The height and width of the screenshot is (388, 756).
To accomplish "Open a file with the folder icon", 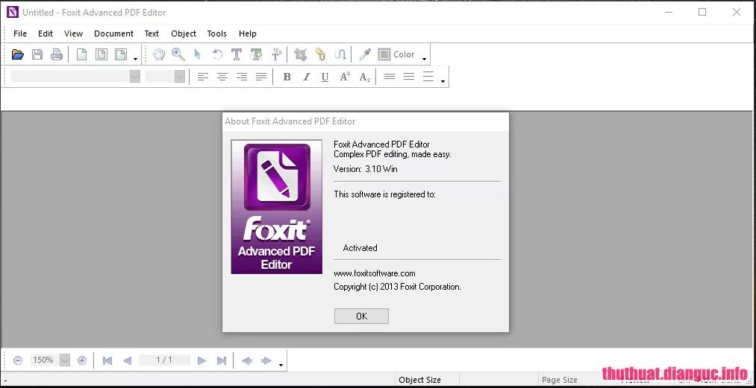I will click(18, 54).
